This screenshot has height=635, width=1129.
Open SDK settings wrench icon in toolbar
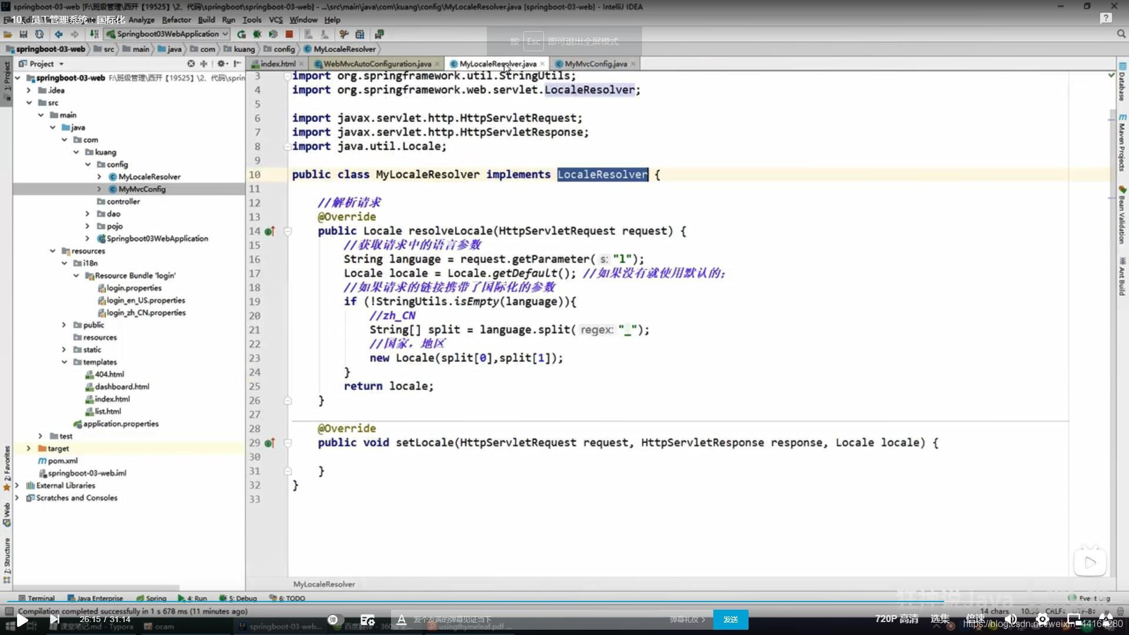(x=344, y=35)
